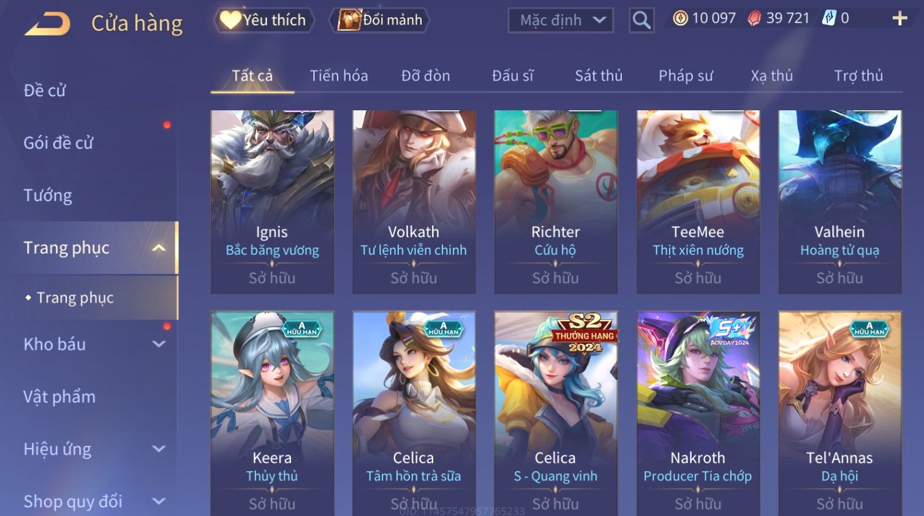Image resolution: width=924 pixels, height=516 pixels.
Task: Open the search magnifier icon
Action: pos(642,20)
